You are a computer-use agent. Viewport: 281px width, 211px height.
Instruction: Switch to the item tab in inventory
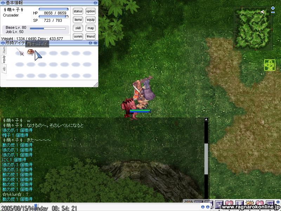pyautogui.click(x=4, y=50)
